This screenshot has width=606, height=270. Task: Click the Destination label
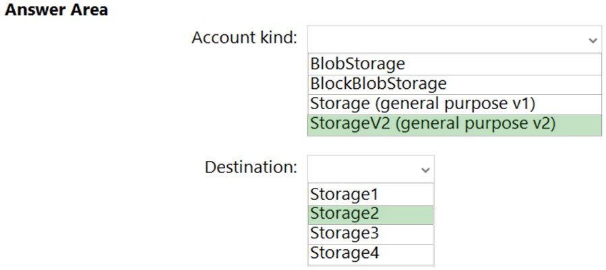click(x=251, y=168)
